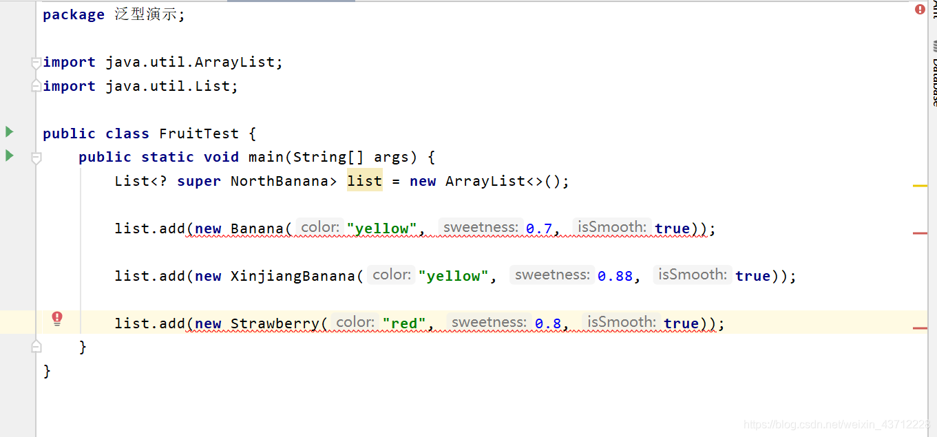This screenshot has width=937, height=437.
Task: Toggle fold marker at import java.util.List
Action: (36, 87)
